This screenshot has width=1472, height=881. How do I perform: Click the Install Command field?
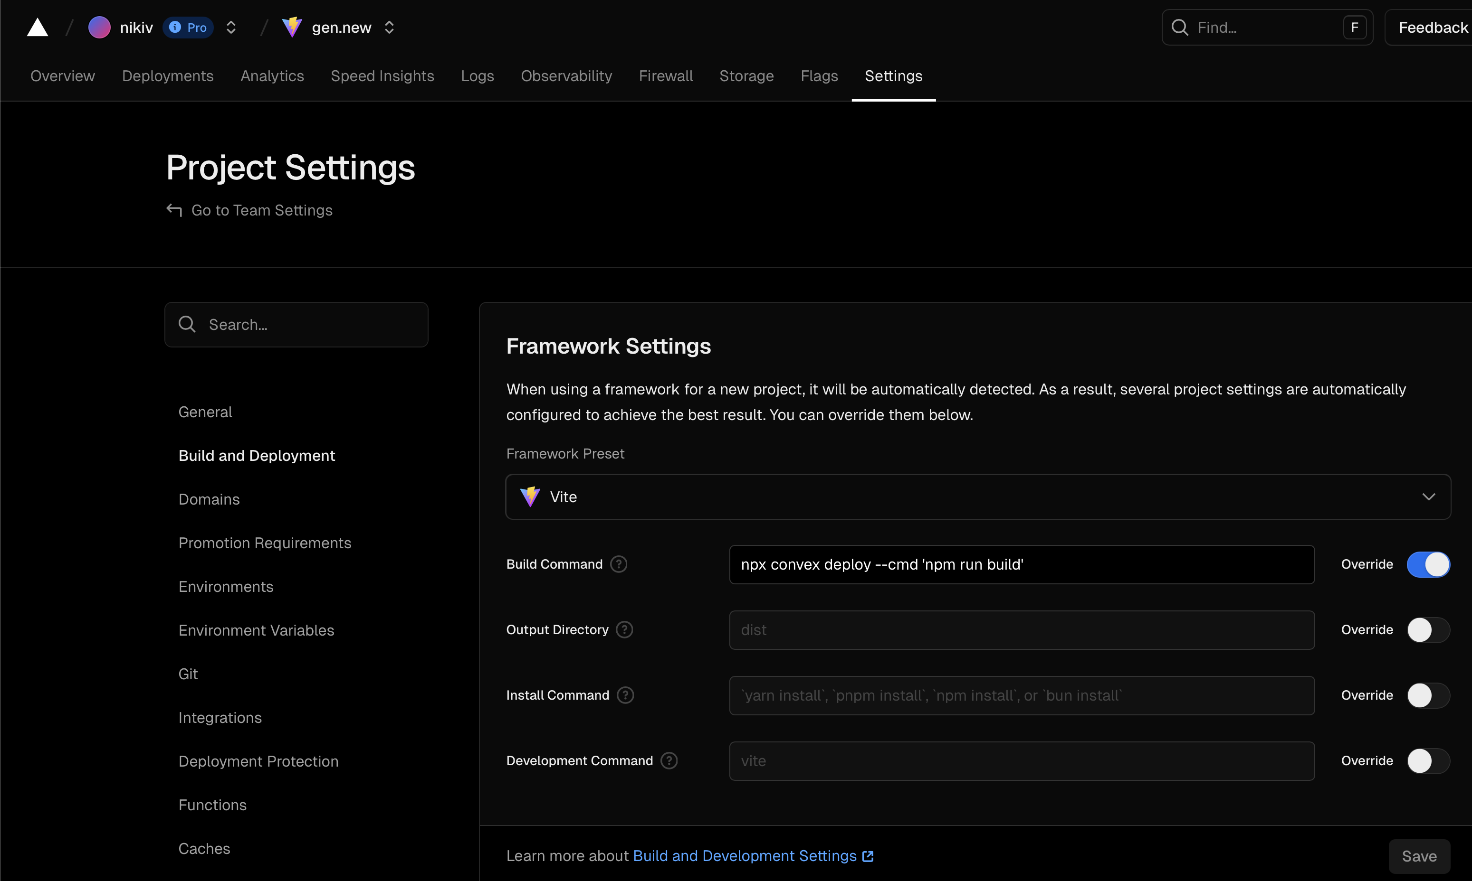click(1022, 695)
